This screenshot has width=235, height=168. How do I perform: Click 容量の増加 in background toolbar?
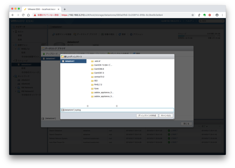click(x=108, y=34)
